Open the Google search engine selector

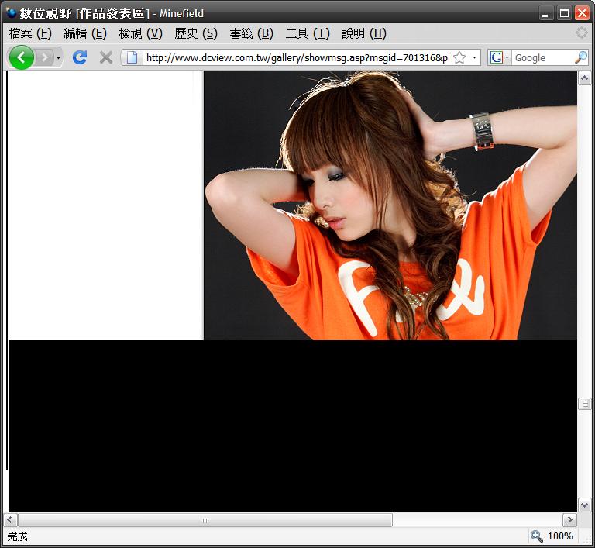[500, 57]
